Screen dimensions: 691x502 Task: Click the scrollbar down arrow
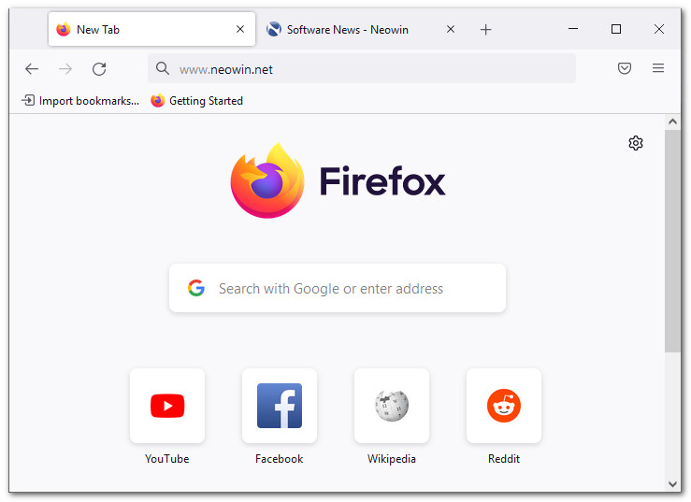673,483
